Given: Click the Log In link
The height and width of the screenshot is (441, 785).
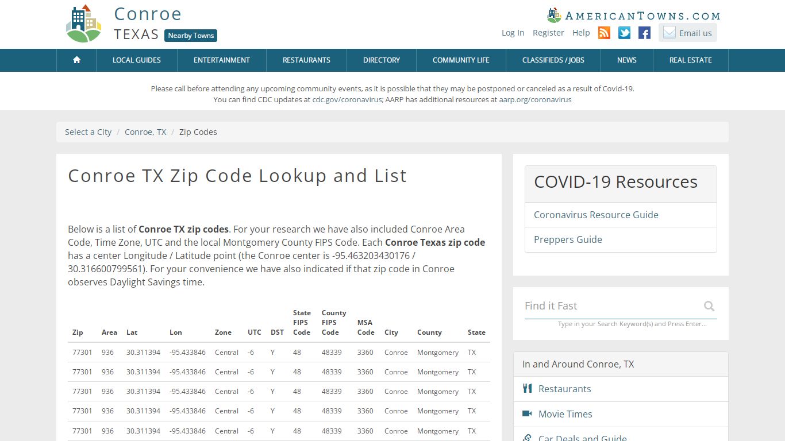Looking at the screenshot, I should pos(513,33).
